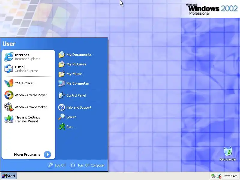Launch Windows Media Player menu text
Image resolution: width=240 pixels, height=180 pixels.
click(x=31, y=95)
